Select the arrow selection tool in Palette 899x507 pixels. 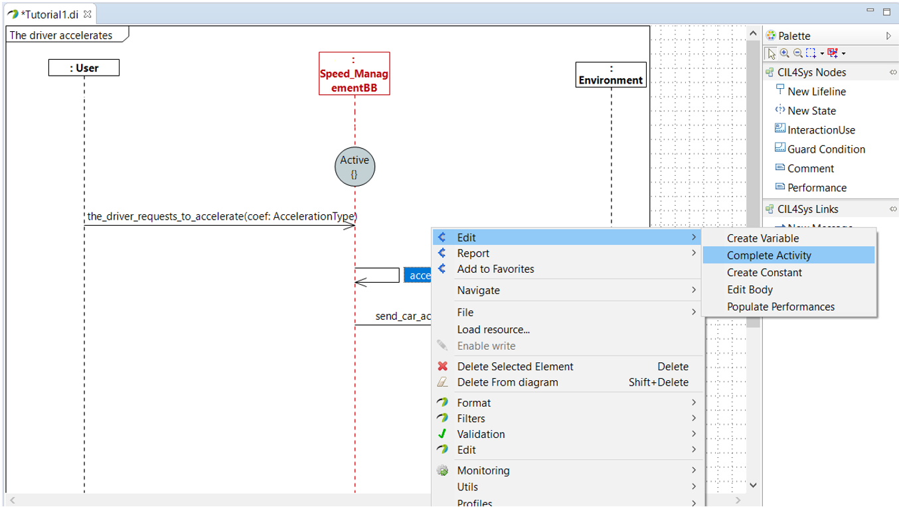point(772,53)
